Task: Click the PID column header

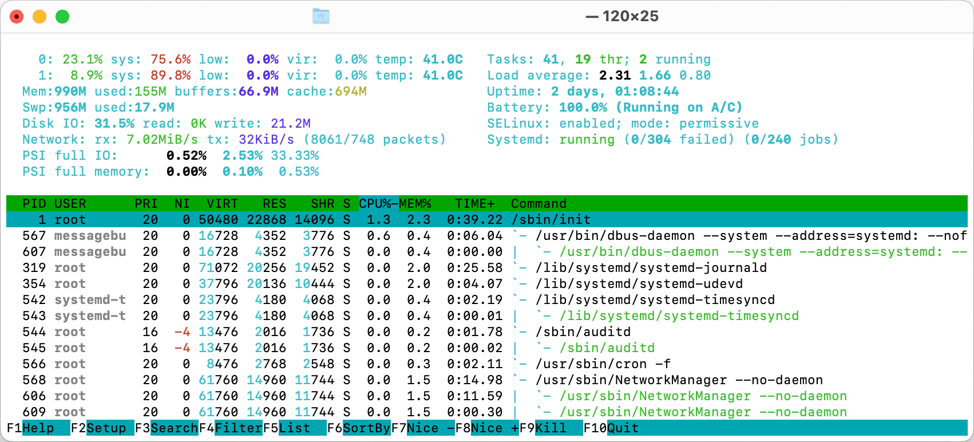Action: tap(34, 204)
